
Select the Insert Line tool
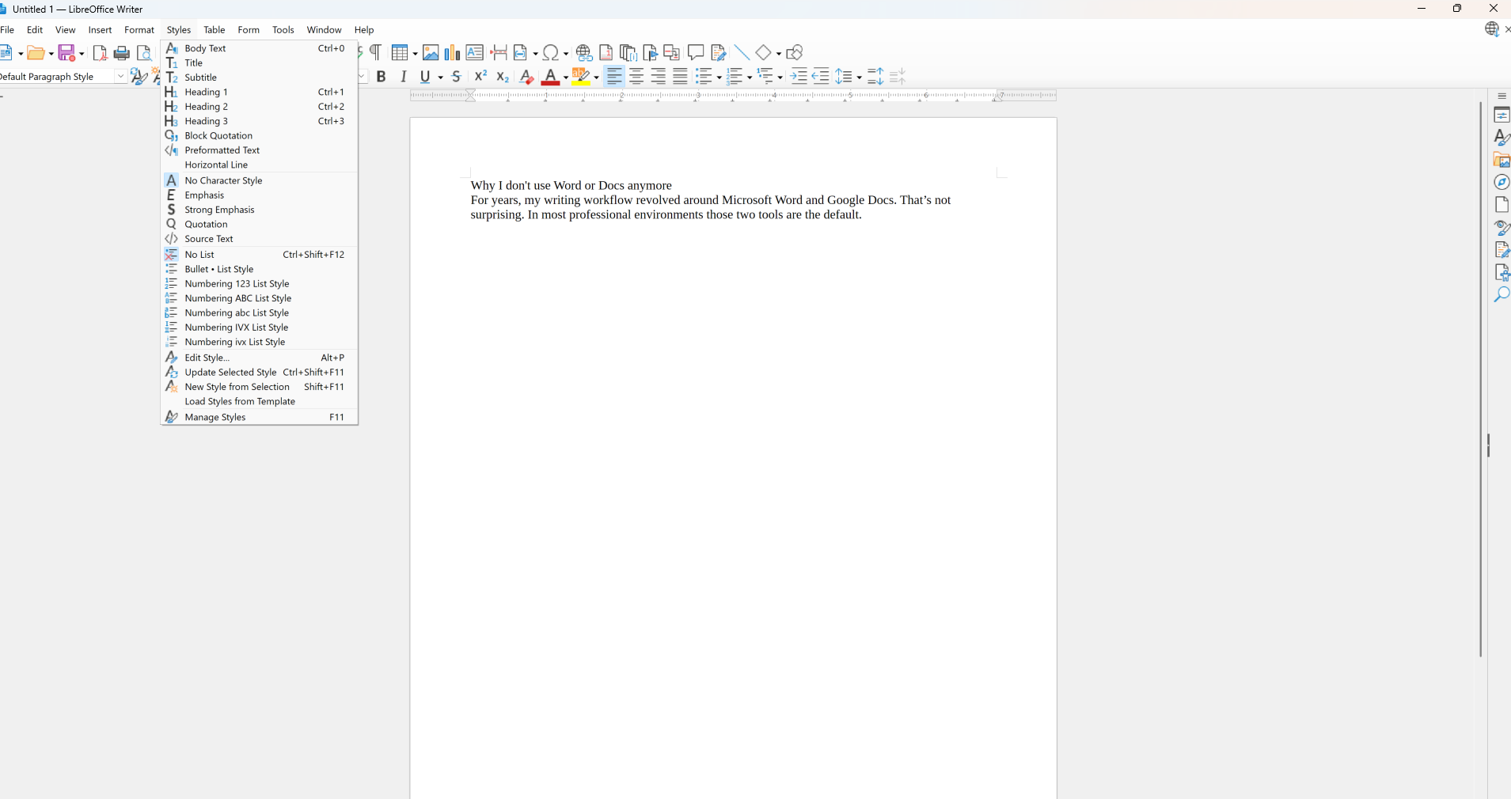pos(742,52)
